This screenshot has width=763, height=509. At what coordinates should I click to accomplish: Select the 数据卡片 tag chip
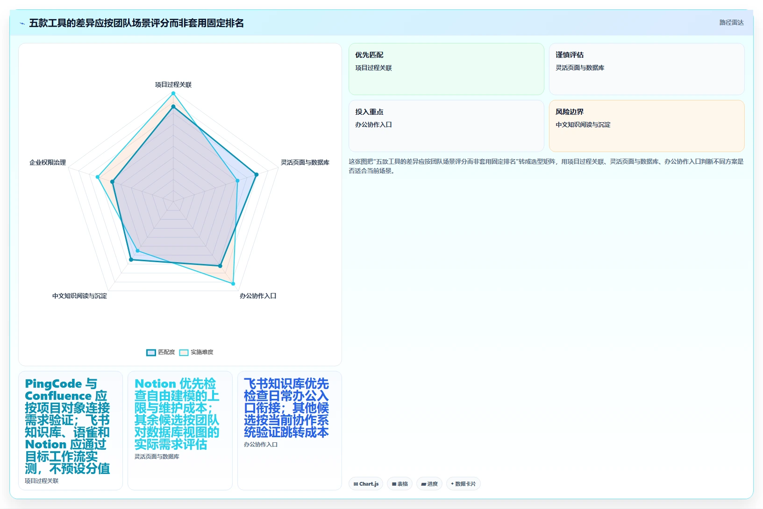point(463,484)
